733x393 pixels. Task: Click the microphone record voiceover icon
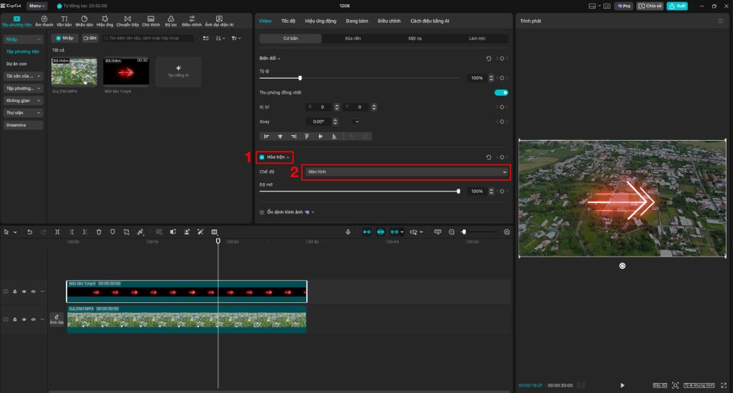(x=348, y=232)
